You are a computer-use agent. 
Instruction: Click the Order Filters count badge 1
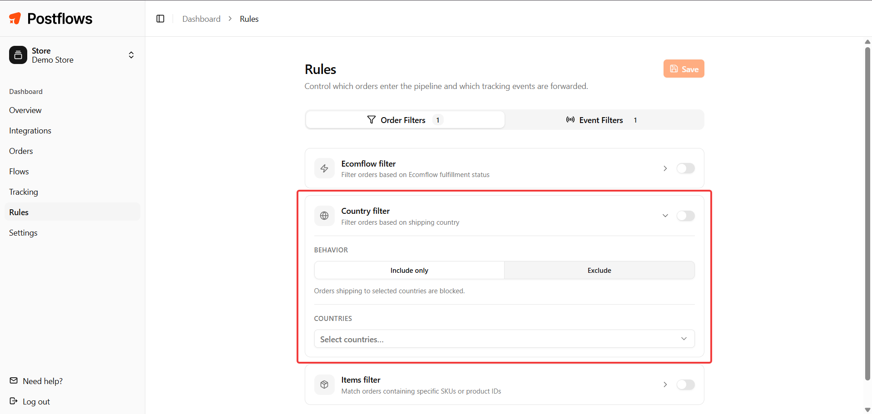coord(438,120)
